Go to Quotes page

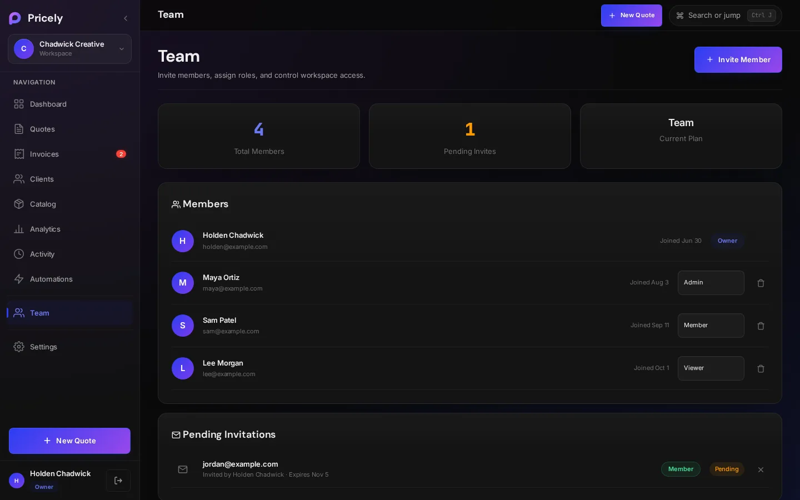click(x=69, y=129)
